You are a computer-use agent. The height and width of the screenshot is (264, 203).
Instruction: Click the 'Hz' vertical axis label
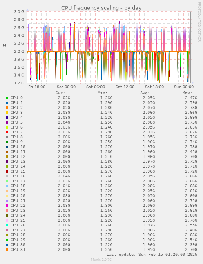click(x=4, y=47)
